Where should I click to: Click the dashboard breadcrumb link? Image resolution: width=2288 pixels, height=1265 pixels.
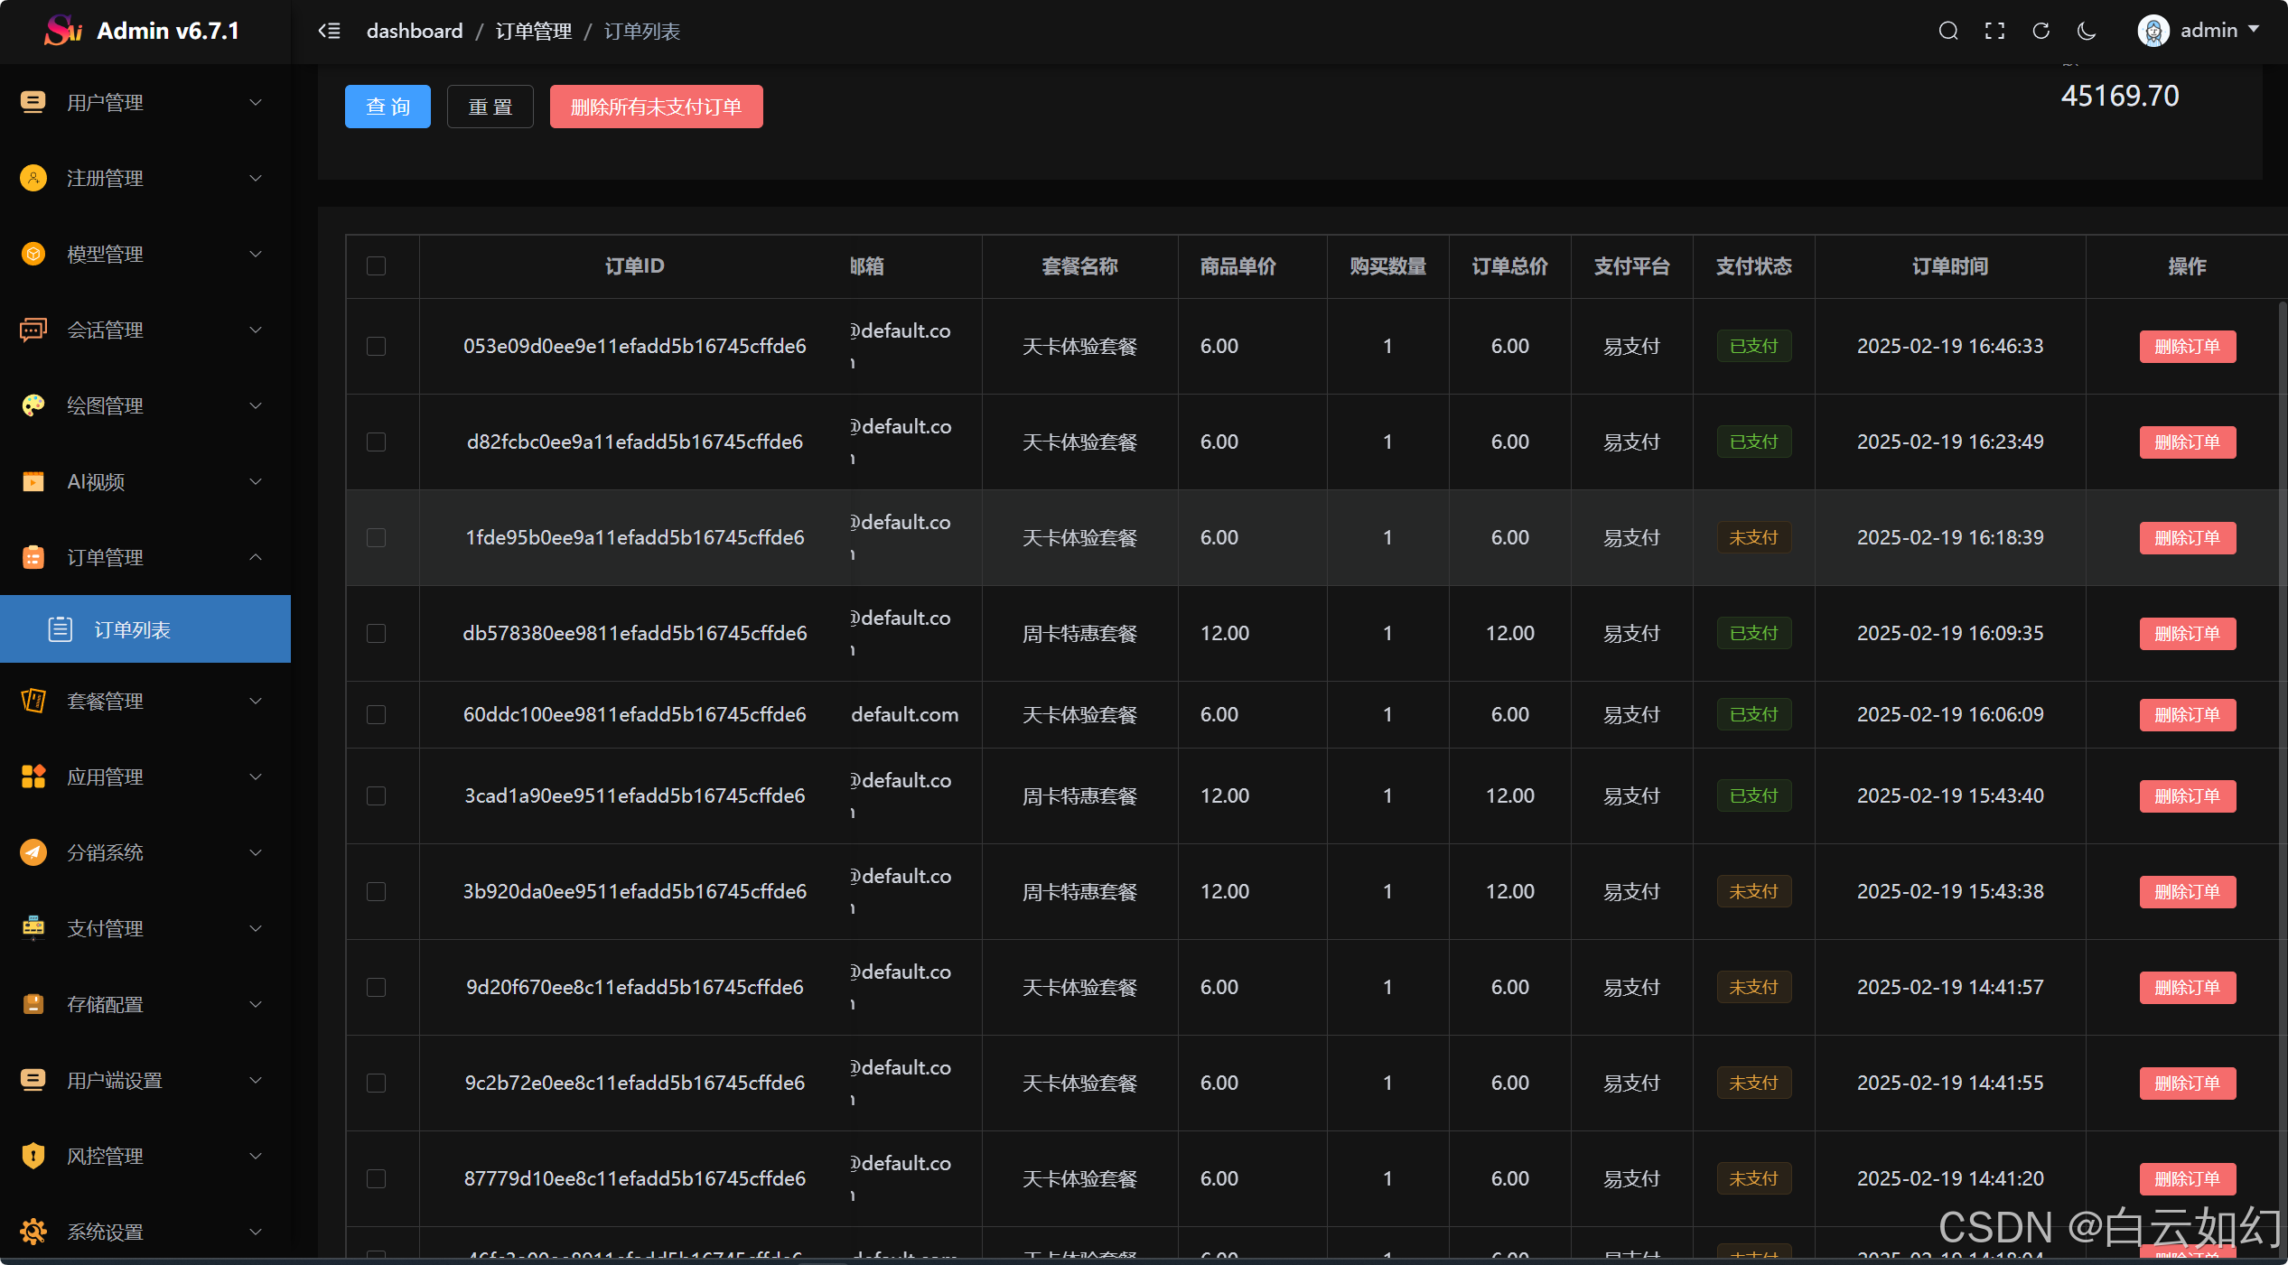[415, 32]
